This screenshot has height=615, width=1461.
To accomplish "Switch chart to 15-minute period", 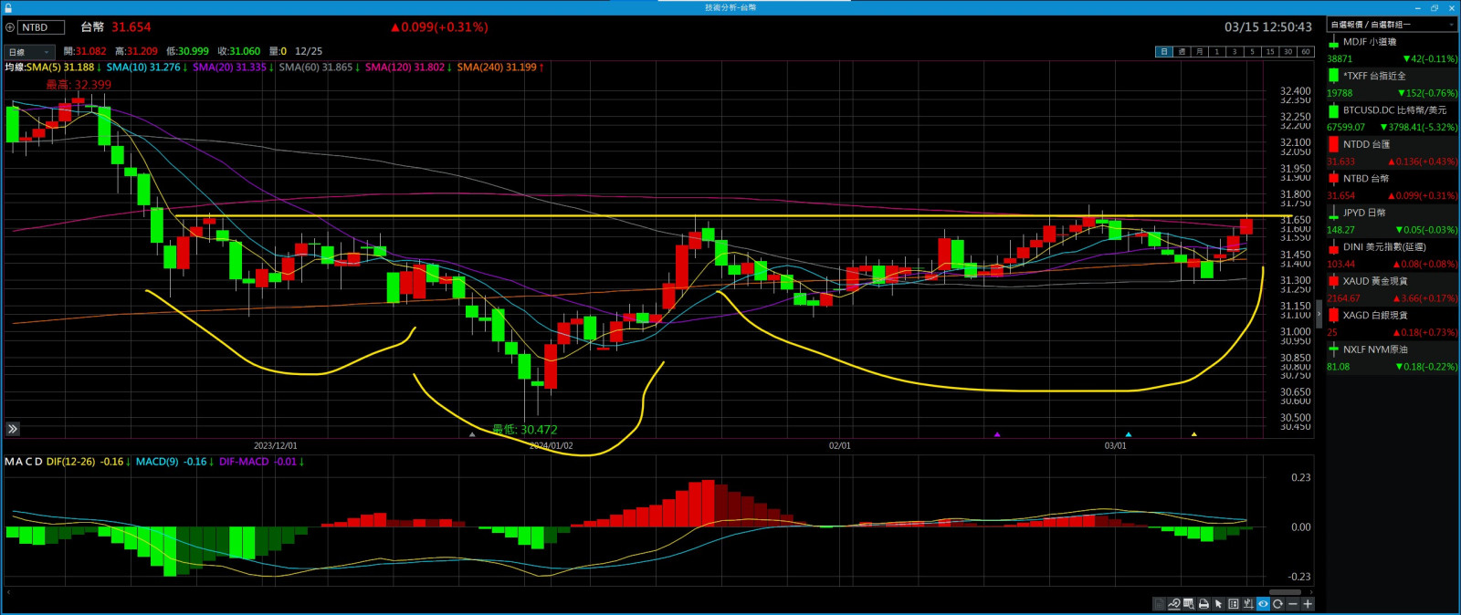I will point(1269,52).
